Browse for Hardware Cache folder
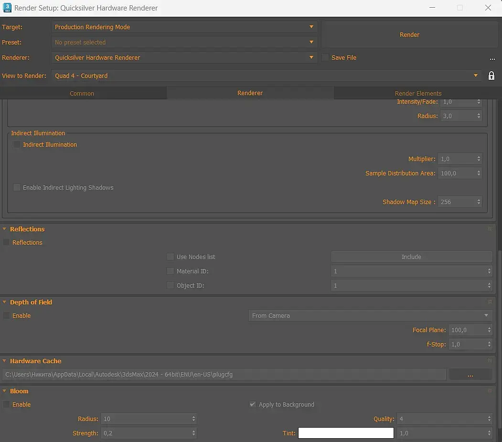 point(470,375)
